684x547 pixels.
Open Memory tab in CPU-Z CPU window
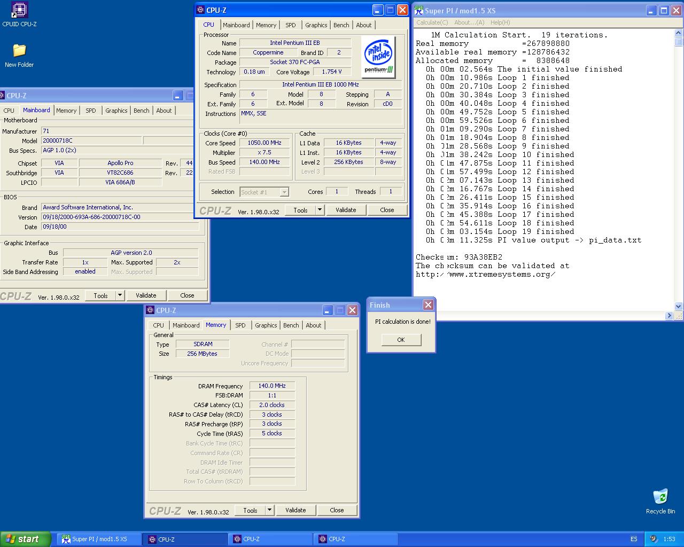coord(266,25)
